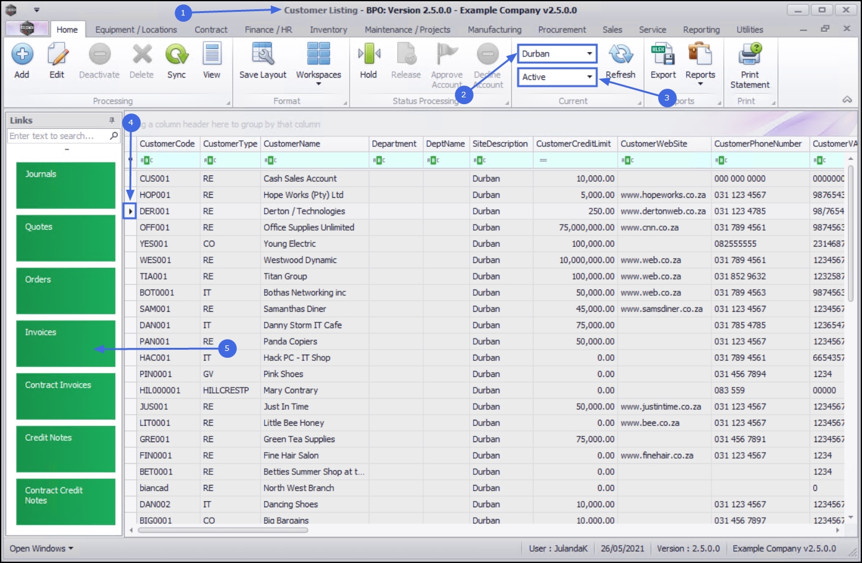Sort by the CustomerCode column header
Screen dimensions: 862x563
coord(167,144)
